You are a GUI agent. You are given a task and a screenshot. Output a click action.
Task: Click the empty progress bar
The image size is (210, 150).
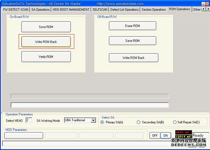click(90, 96)
